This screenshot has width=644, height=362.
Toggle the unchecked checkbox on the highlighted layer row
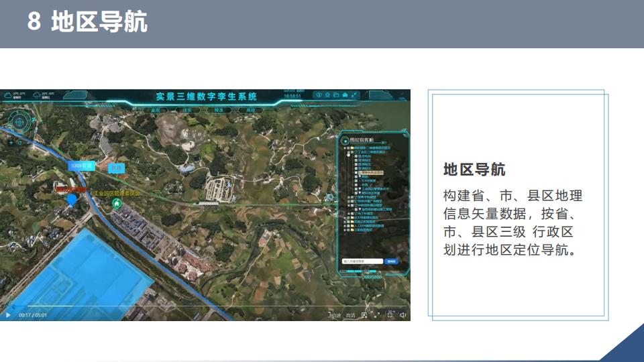coord(356,172)
